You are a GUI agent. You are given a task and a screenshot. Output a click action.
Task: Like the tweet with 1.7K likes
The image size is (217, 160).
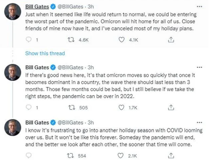click(121, 108)
